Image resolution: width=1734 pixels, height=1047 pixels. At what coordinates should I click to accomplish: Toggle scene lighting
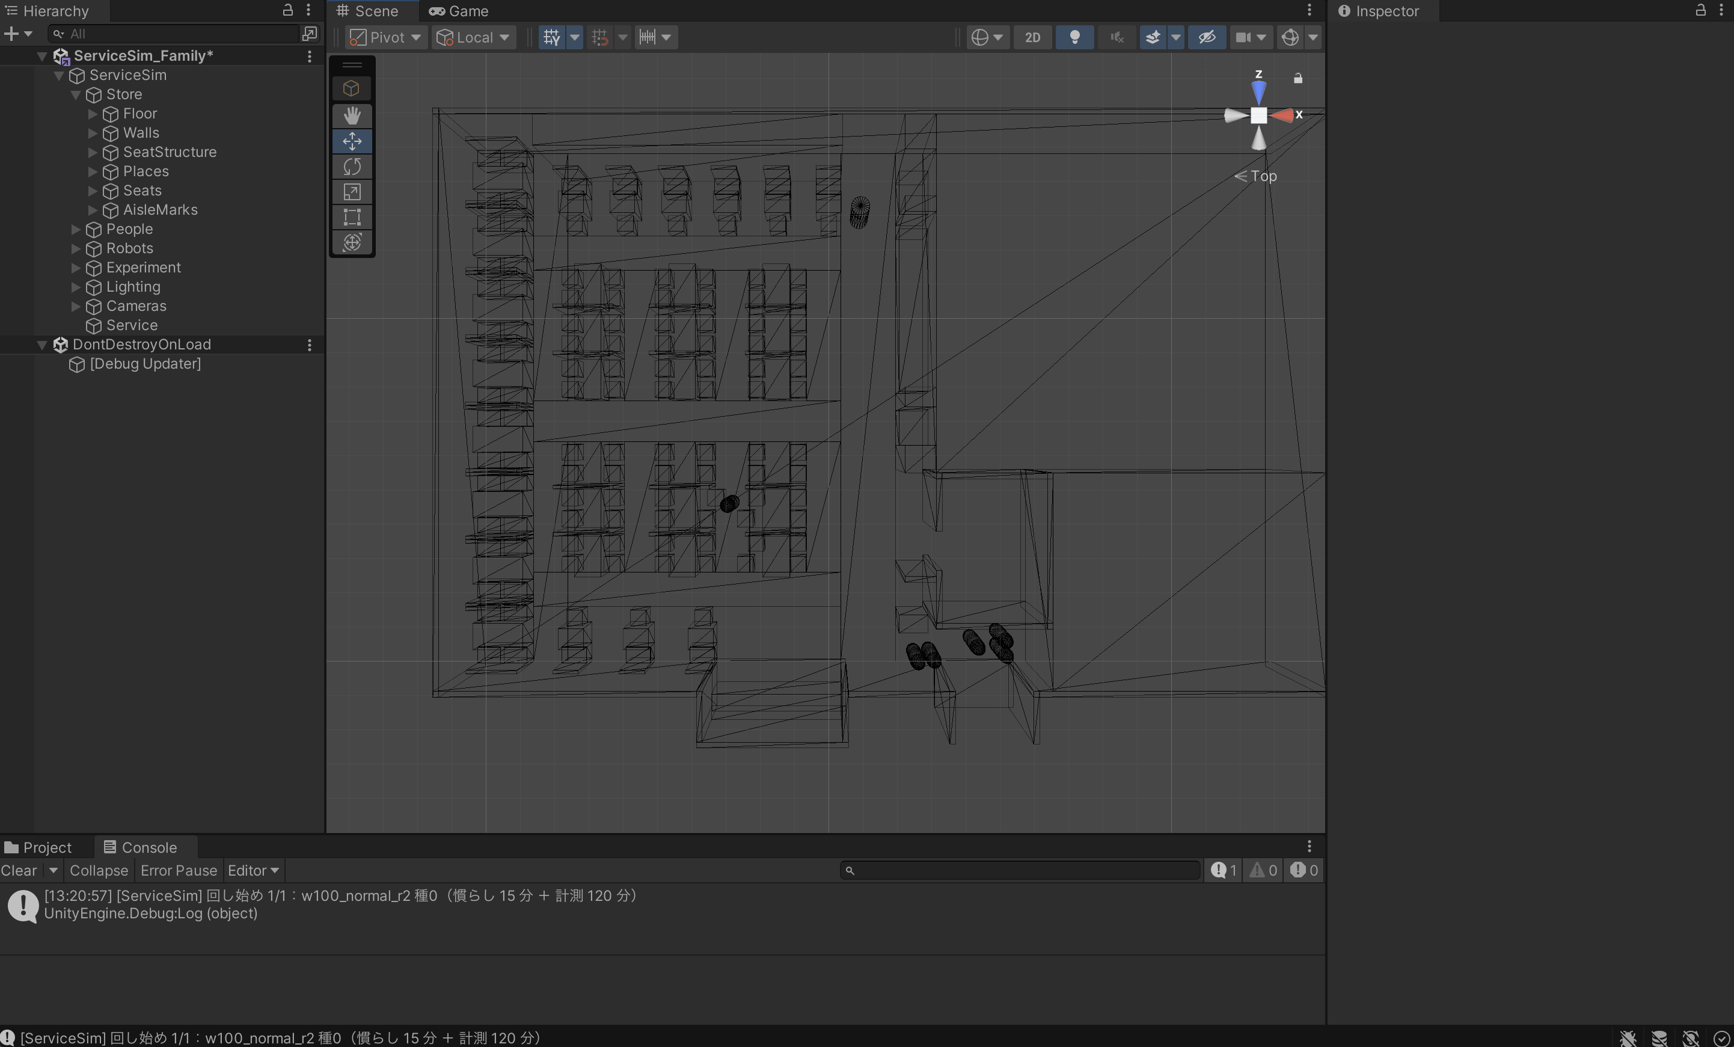pos(1074,37)
